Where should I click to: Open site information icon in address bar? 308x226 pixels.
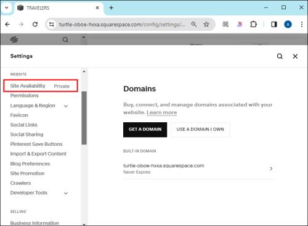click(x=51, y=24)
